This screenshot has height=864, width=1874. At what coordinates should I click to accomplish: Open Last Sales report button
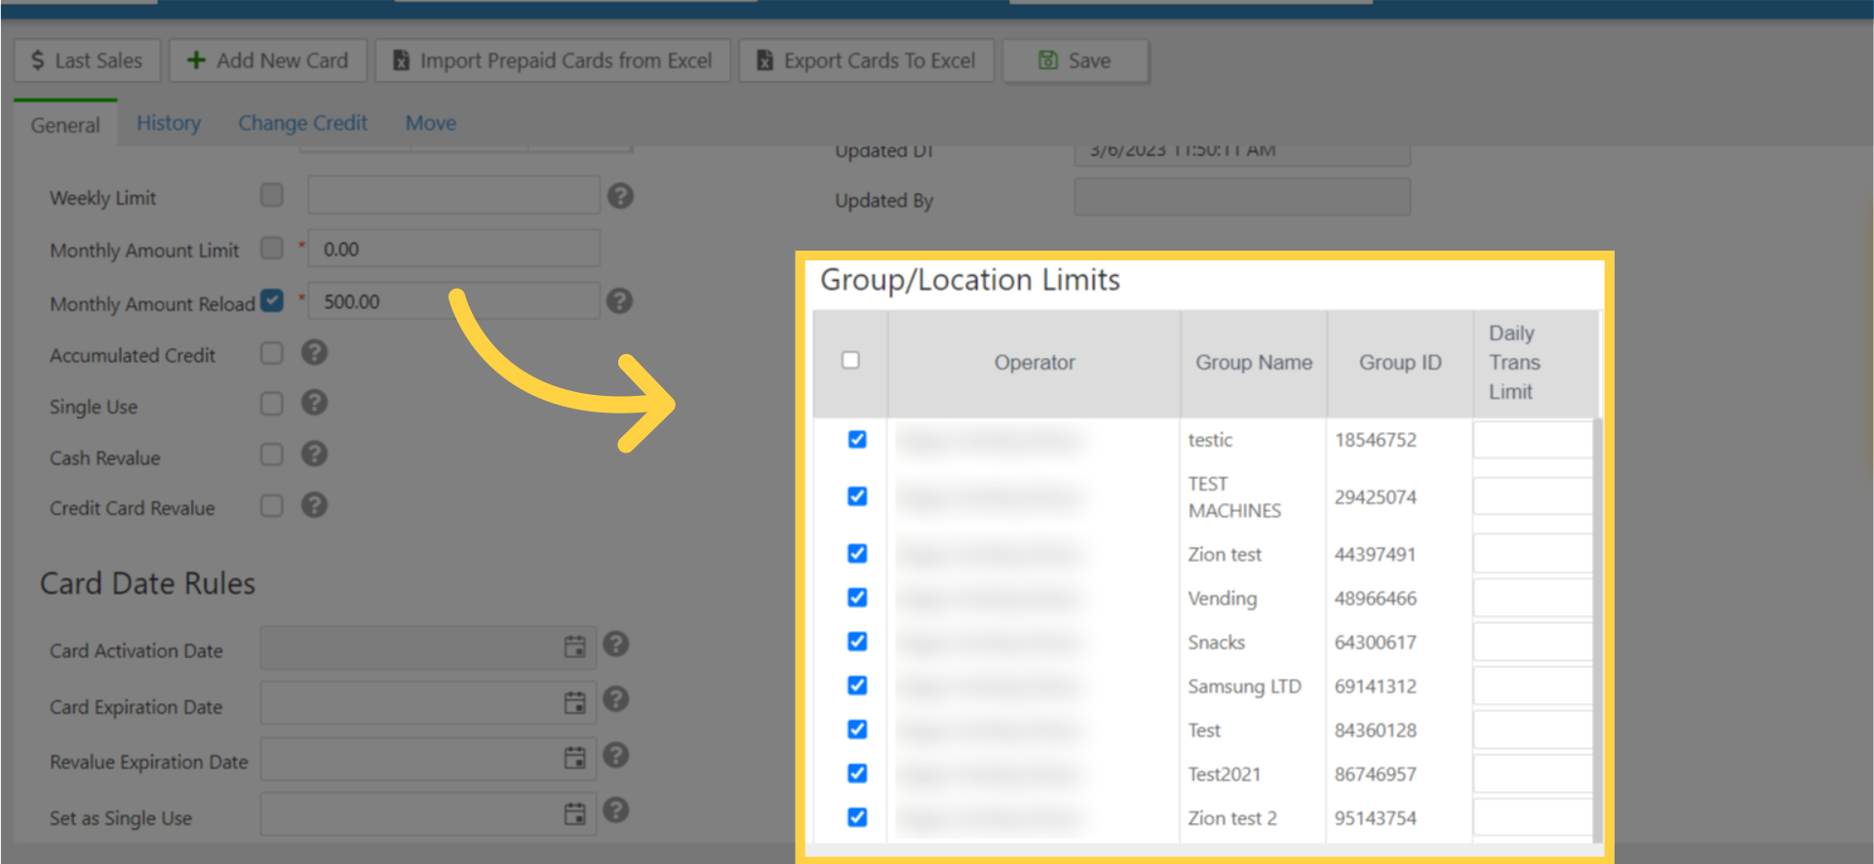86,60
